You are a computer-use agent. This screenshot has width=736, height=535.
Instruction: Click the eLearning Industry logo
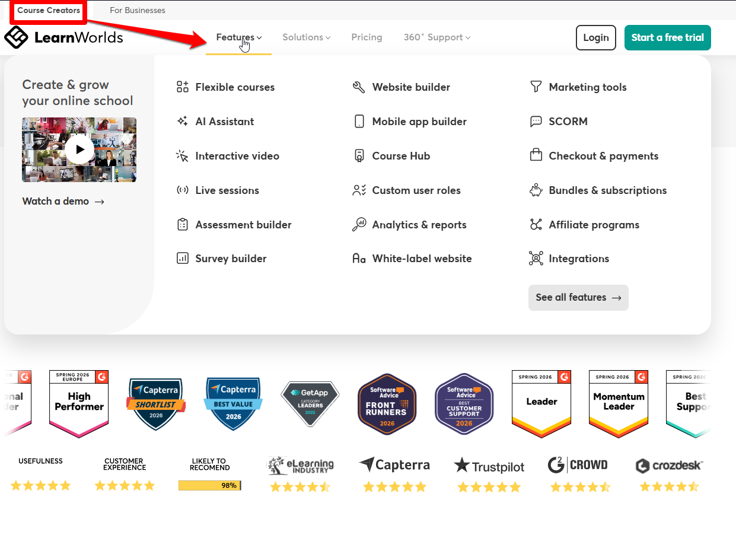click(301, 466)
